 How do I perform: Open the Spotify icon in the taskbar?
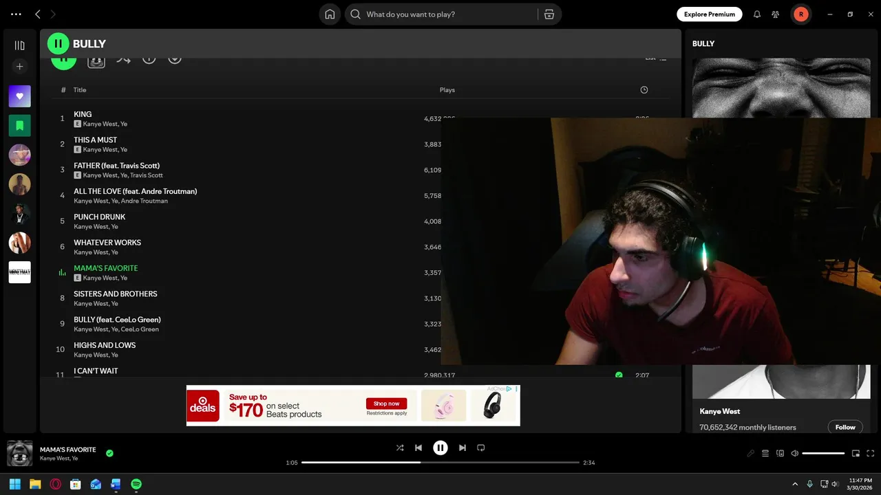coord(136,484)
